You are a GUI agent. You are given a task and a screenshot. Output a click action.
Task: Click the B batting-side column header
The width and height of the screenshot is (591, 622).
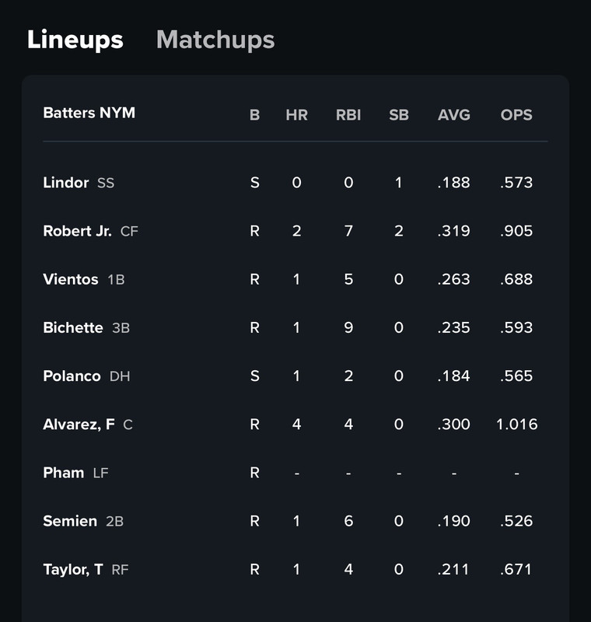click(254, 115)
